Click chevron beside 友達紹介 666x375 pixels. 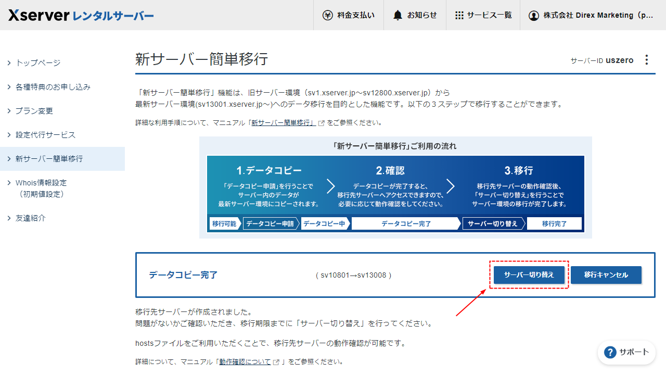[x=9, y=218]
